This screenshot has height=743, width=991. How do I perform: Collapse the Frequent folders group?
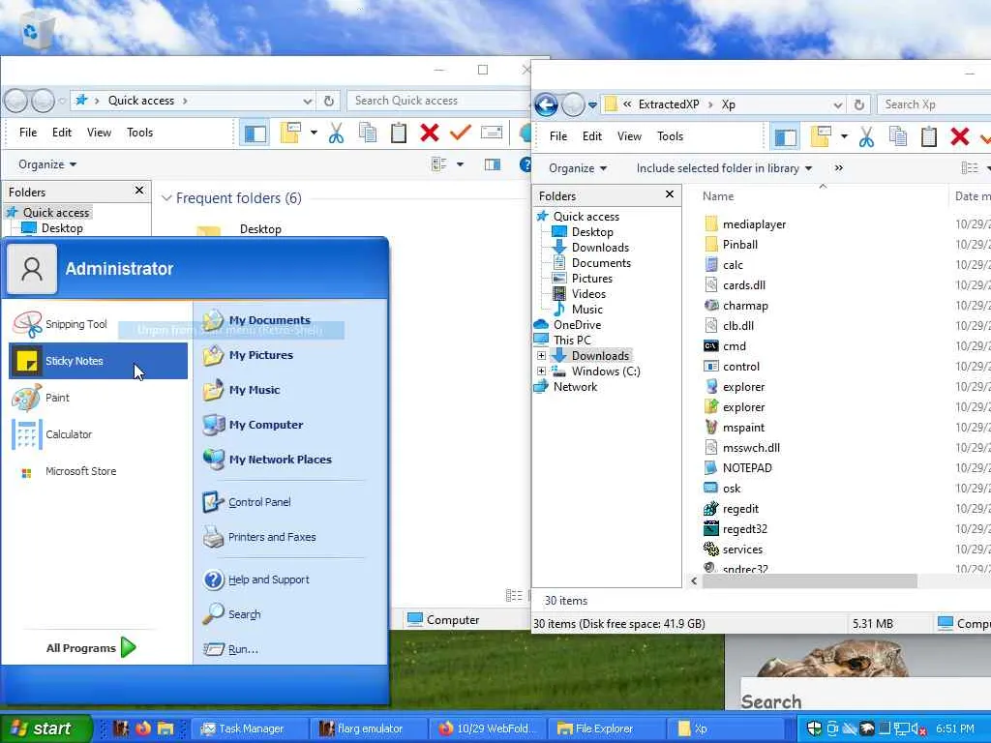[x=166, y=198]
